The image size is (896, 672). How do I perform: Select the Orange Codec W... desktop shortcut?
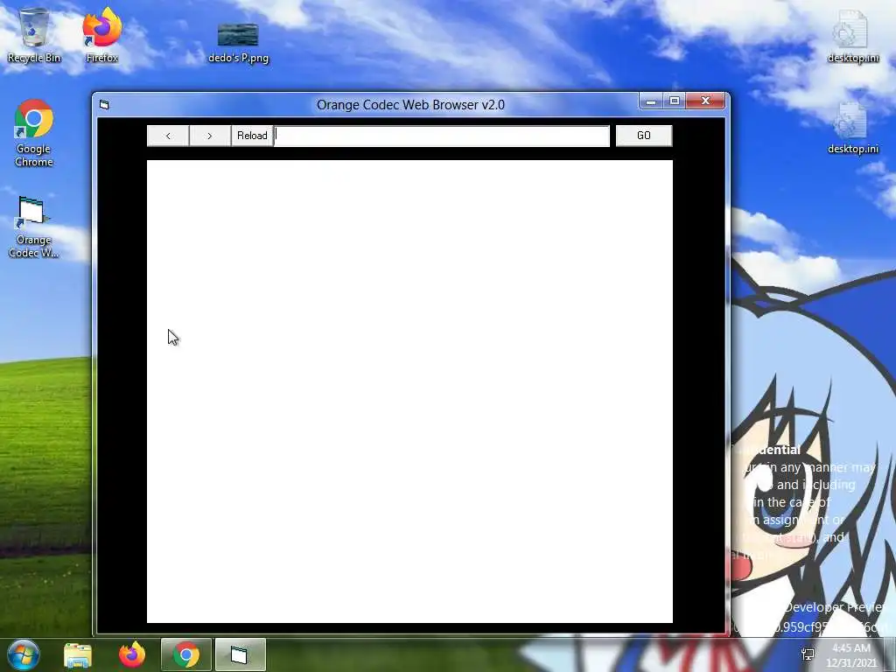(x=34, y=227)
